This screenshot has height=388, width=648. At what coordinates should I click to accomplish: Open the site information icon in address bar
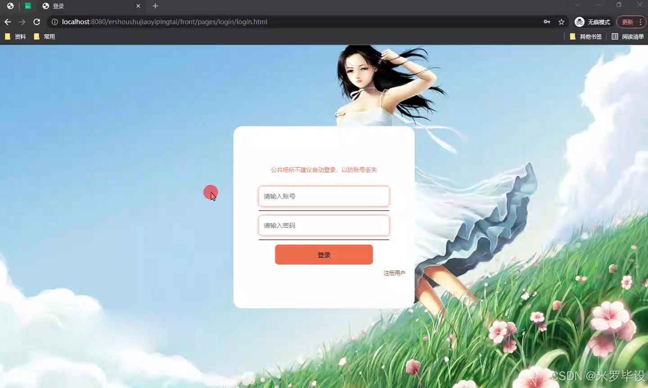[54, 22]
